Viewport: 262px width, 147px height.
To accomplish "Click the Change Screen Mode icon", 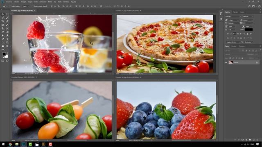I will 7,61.
